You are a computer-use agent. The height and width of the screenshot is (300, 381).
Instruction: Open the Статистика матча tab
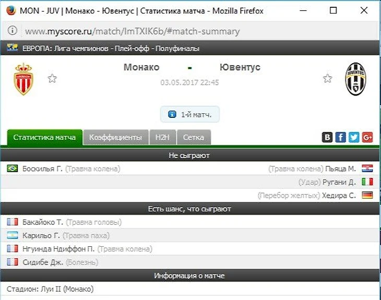coord(45,137)
